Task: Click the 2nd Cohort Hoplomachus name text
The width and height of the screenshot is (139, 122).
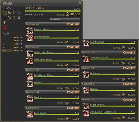Action: [104, 112]
